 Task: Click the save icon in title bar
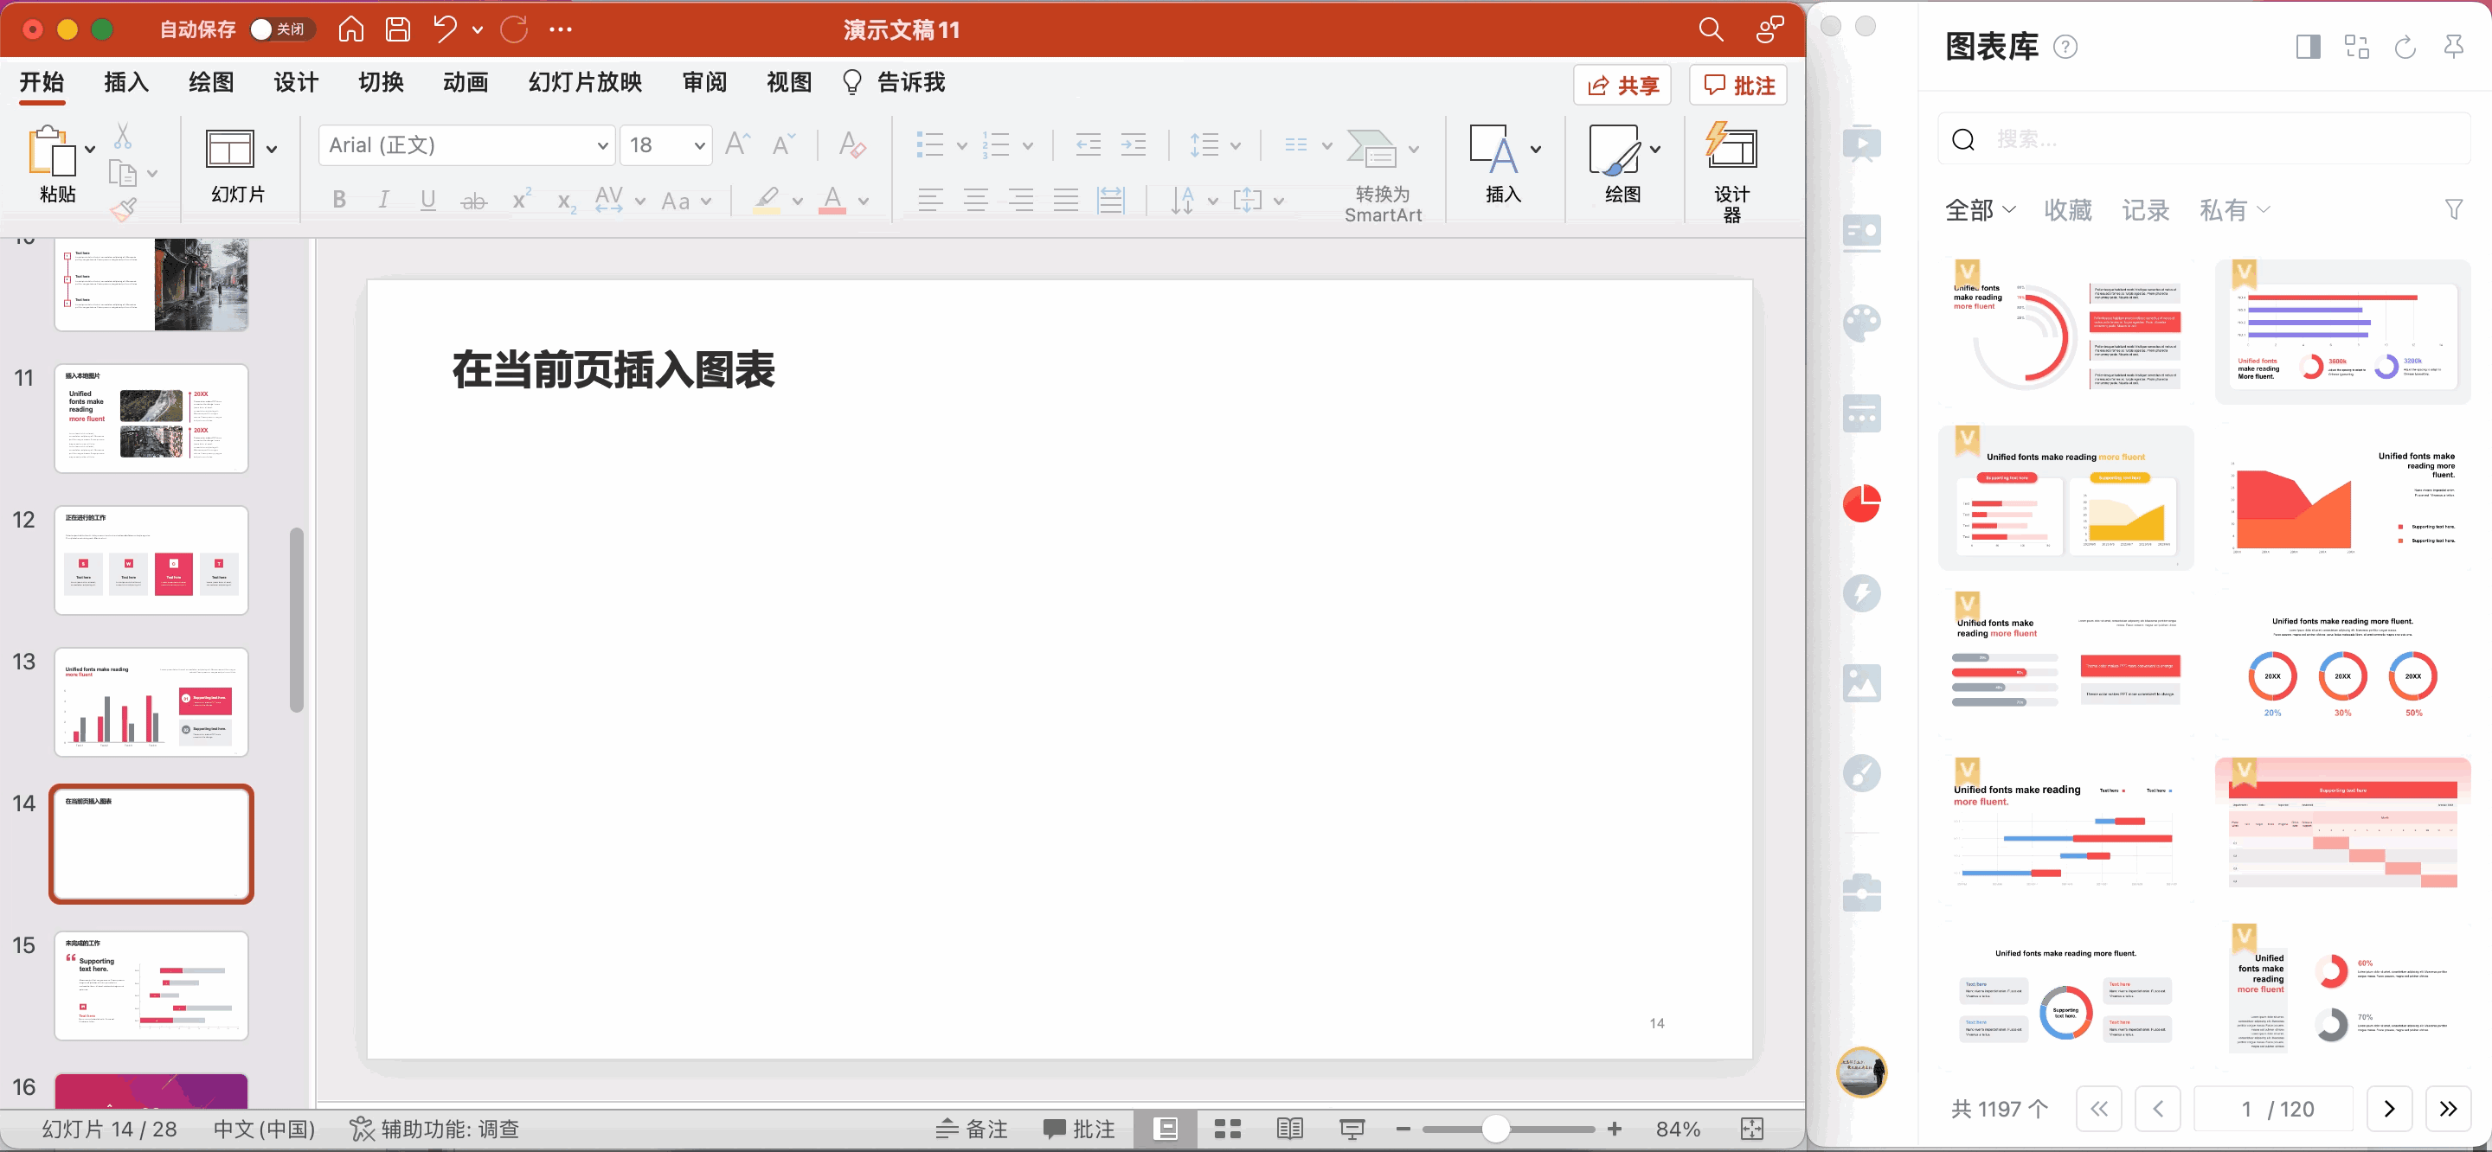click(398, 30)
